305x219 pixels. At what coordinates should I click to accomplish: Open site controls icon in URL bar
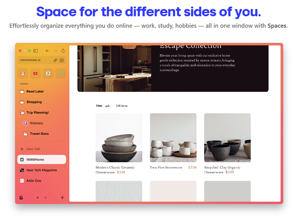(x=62, y=60)
